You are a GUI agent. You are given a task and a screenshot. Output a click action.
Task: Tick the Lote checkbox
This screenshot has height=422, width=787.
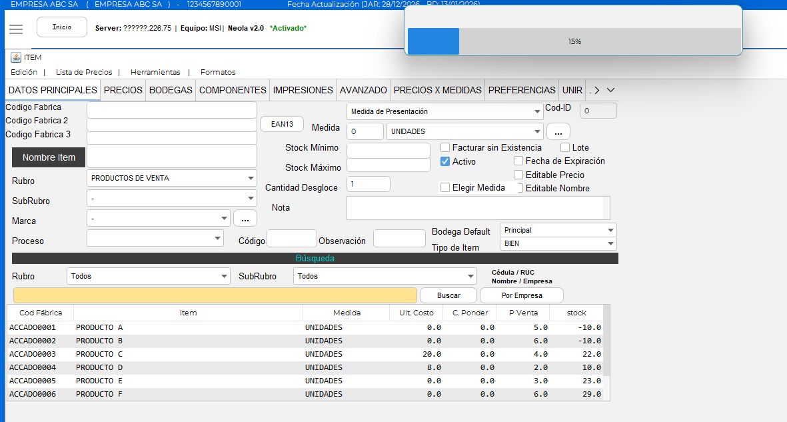coord(565,147)
